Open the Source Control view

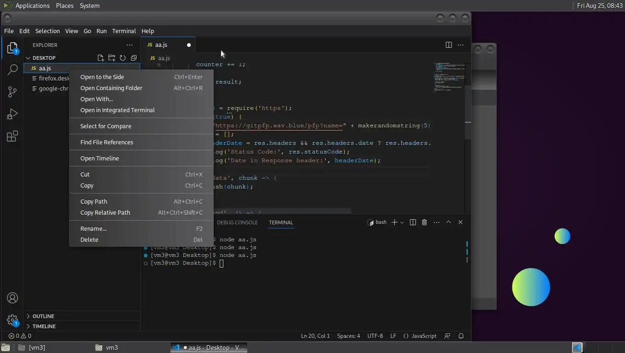(12, 92)
